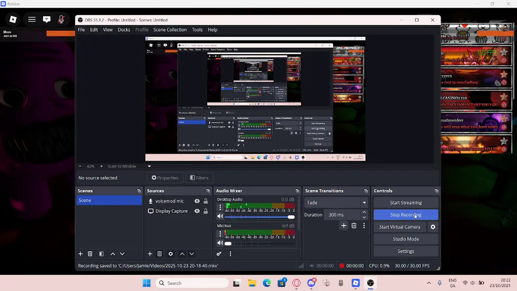Open the Scene Collection menu
The height and width of the screenshot is (291, 517).
pos(170,30)
